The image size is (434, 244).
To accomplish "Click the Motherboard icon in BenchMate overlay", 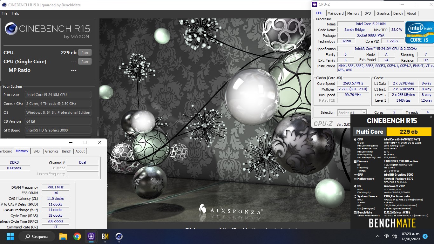I will pyautogui.click(x=355, y=179).
